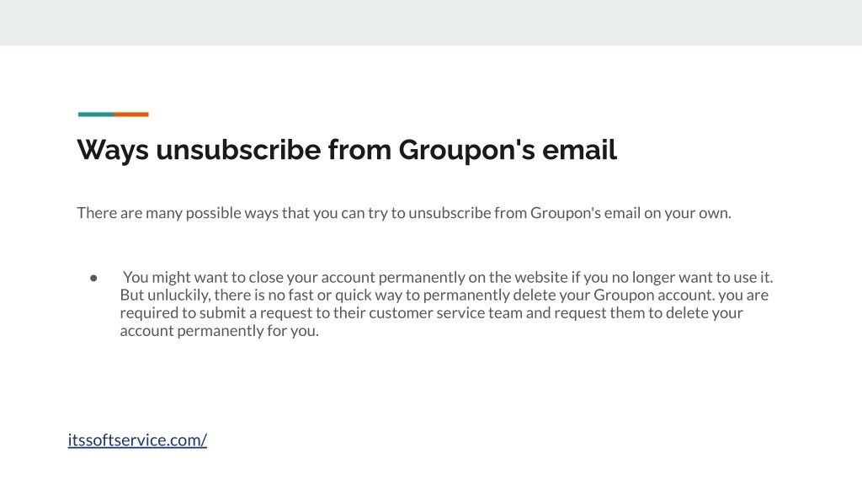The image size is (862, 485).
Task: Click the word 'Ways' in the title
Action: click(x=113, y=150)
